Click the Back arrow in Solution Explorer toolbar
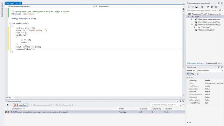The image size is (224, 126). pyautogui.click(x=189, y=7)
